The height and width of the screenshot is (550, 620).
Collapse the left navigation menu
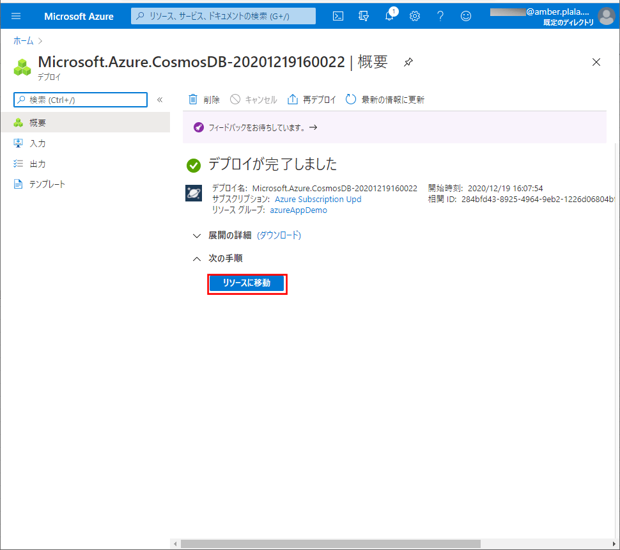pos(160,100)
